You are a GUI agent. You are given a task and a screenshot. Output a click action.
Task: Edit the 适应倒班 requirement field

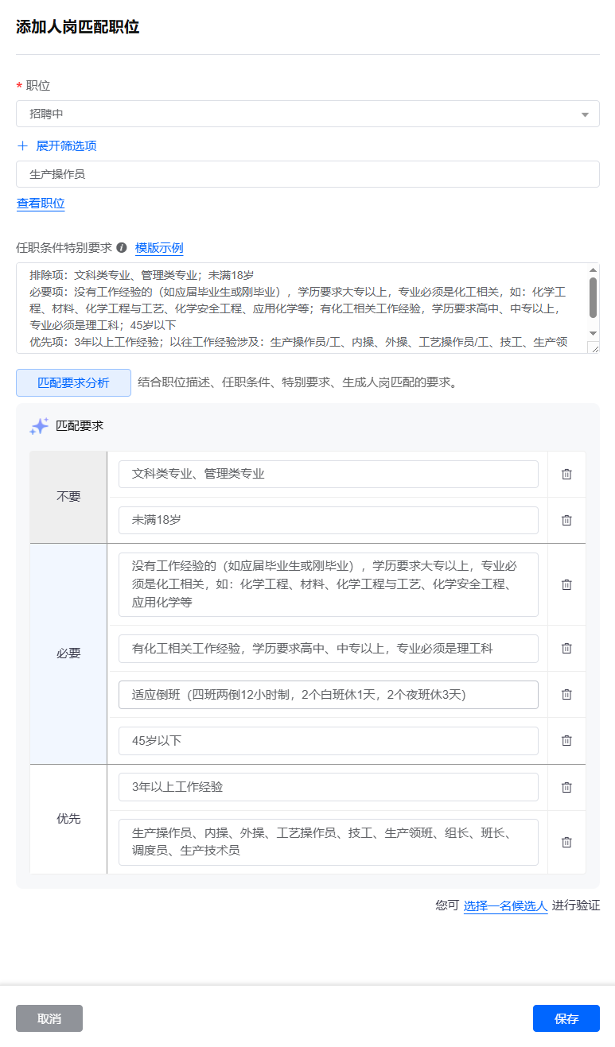[x=329, y=694]
